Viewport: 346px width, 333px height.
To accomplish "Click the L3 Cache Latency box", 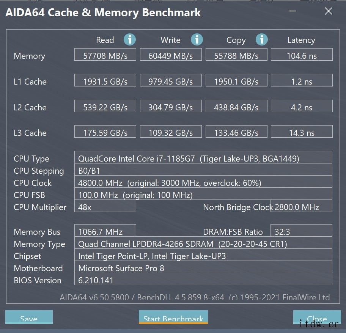I will click(x=302, y=133).
